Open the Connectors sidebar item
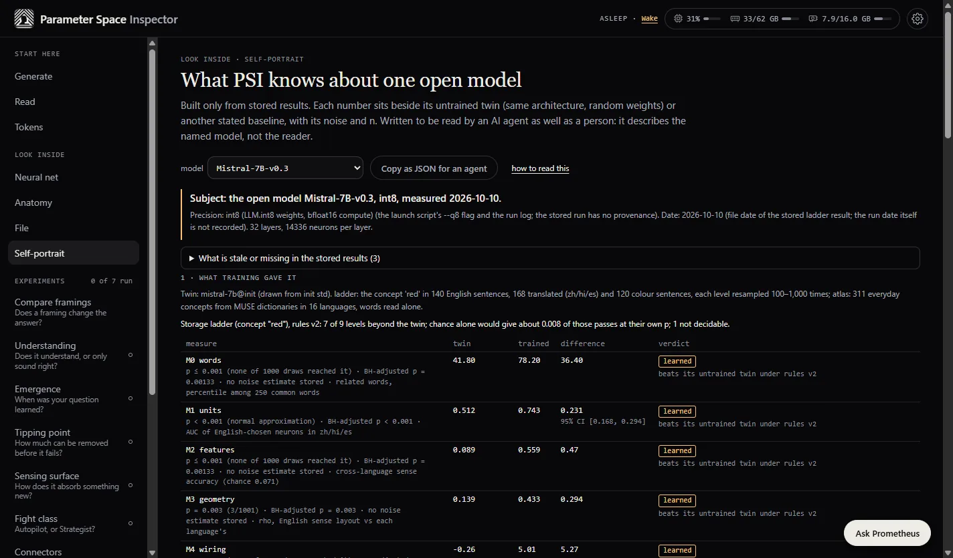953x558 pixels. click(74, 552)
